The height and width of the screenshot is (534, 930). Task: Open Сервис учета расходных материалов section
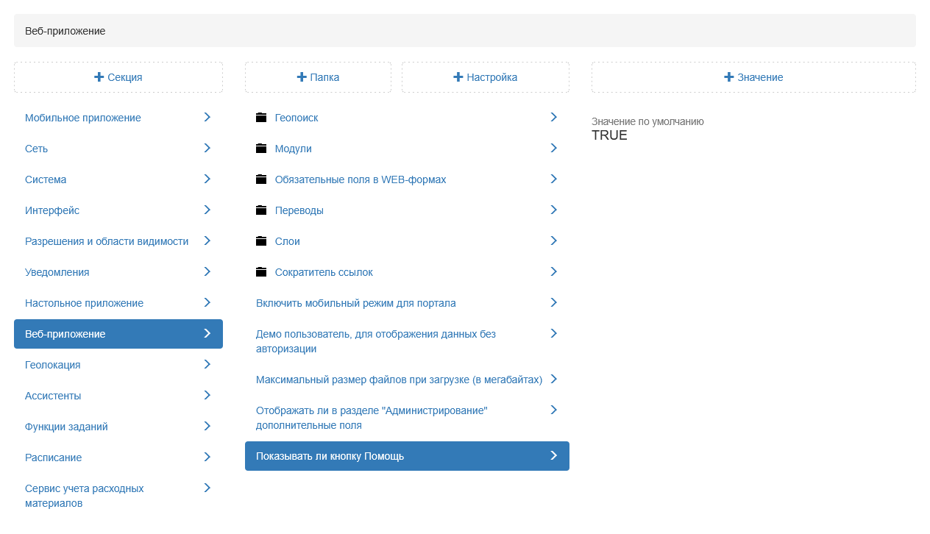point(85,496)
